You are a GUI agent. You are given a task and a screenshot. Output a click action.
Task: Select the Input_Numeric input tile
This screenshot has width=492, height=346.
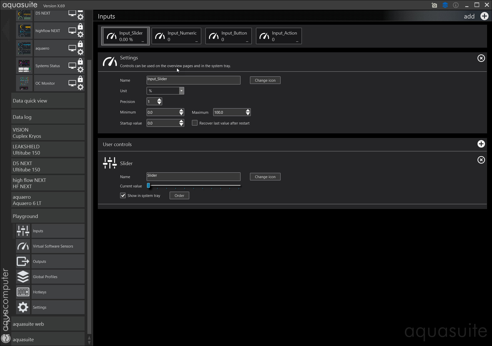pos(176,36)
